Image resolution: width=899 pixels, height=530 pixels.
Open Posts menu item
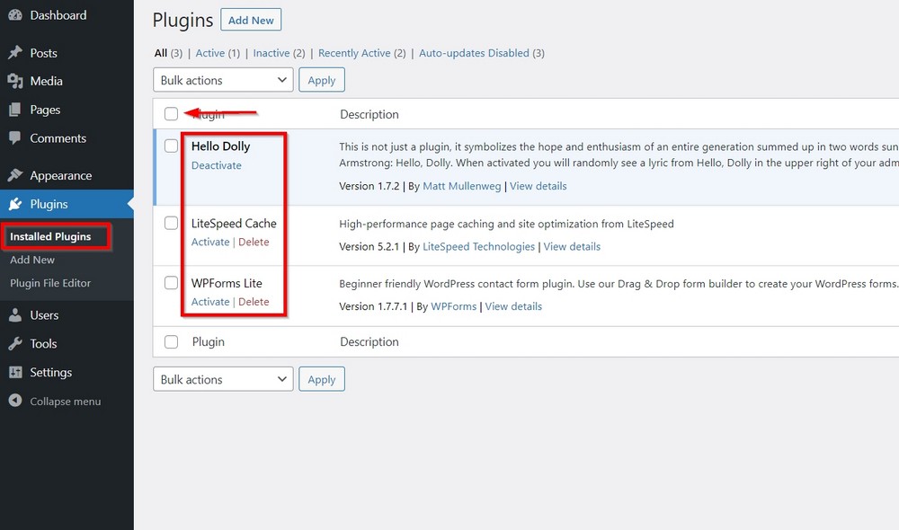coord(43,53)
